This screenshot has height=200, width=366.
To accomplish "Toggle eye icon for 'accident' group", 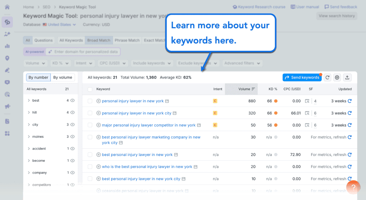I will pyautogui.click(x=73, y=148).
